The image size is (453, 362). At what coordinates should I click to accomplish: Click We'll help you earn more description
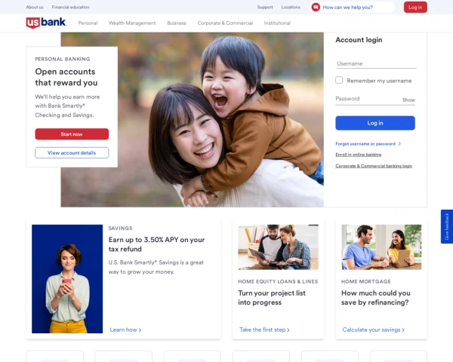67,106
